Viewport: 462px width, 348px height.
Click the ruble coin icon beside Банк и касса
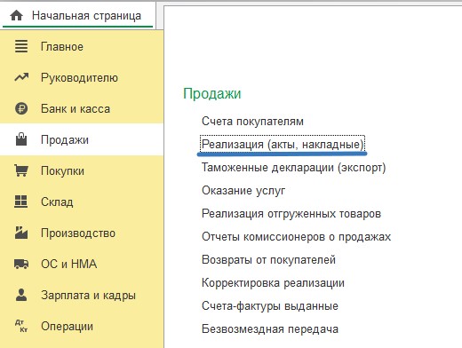coord(21,108)
